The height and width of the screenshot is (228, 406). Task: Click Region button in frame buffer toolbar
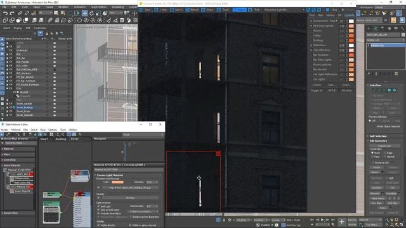(x=240, y=10)
